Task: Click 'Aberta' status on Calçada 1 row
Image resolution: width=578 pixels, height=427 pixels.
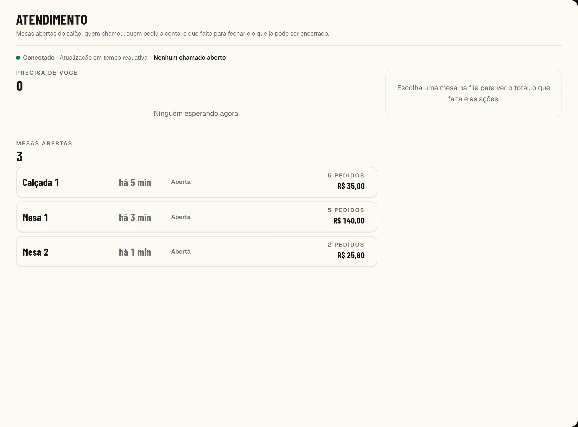Action: pos(181,182)
